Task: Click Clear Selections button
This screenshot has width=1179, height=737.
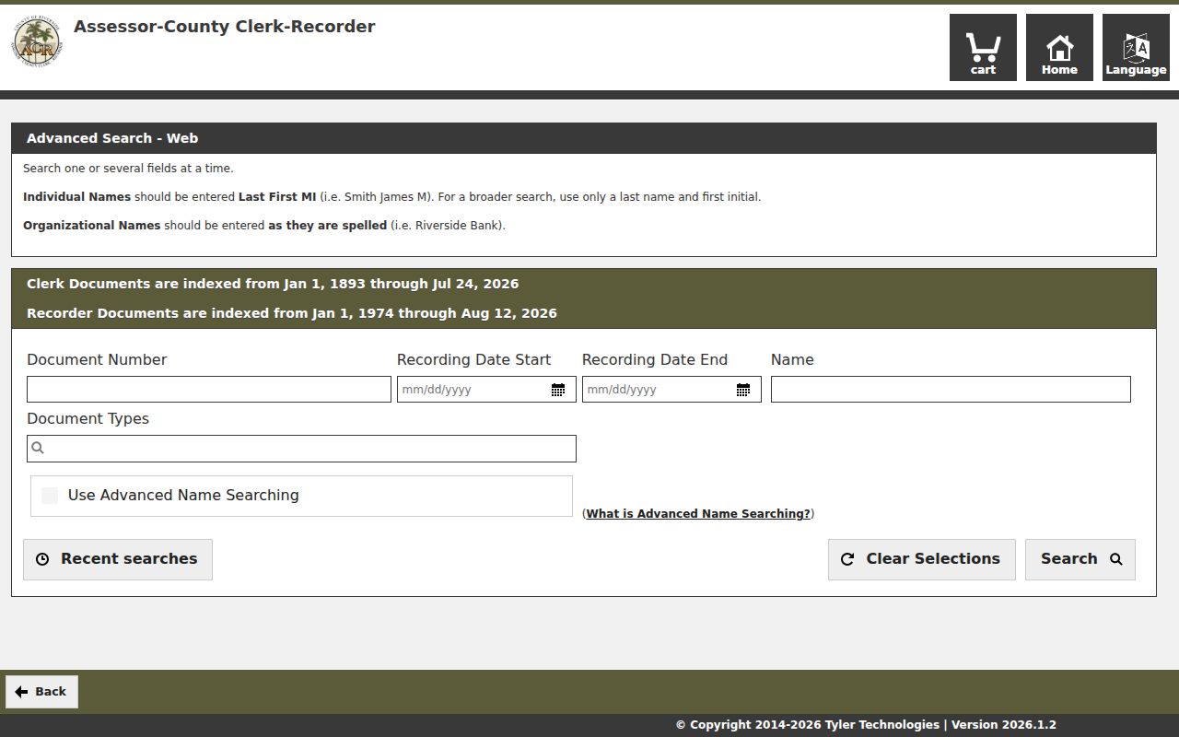Action: pyautogui.click(x=922, y=559)
